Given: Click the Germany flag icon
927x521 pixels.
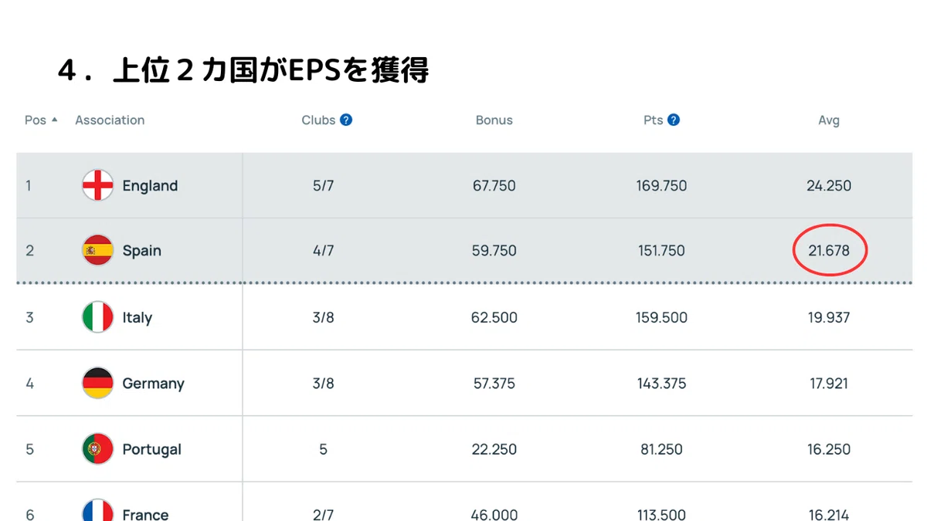Looking at the screenshot, I should (x=98, y=383).
